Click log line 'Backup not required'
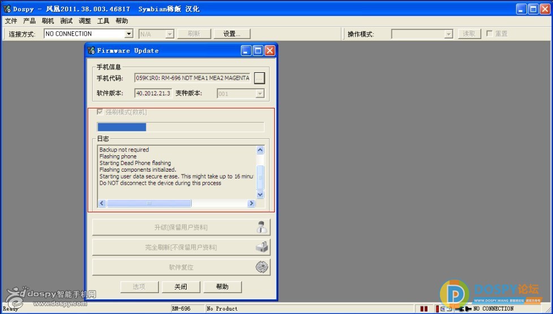The width and height of the screenshot is (553, 314). coord(124,150)
